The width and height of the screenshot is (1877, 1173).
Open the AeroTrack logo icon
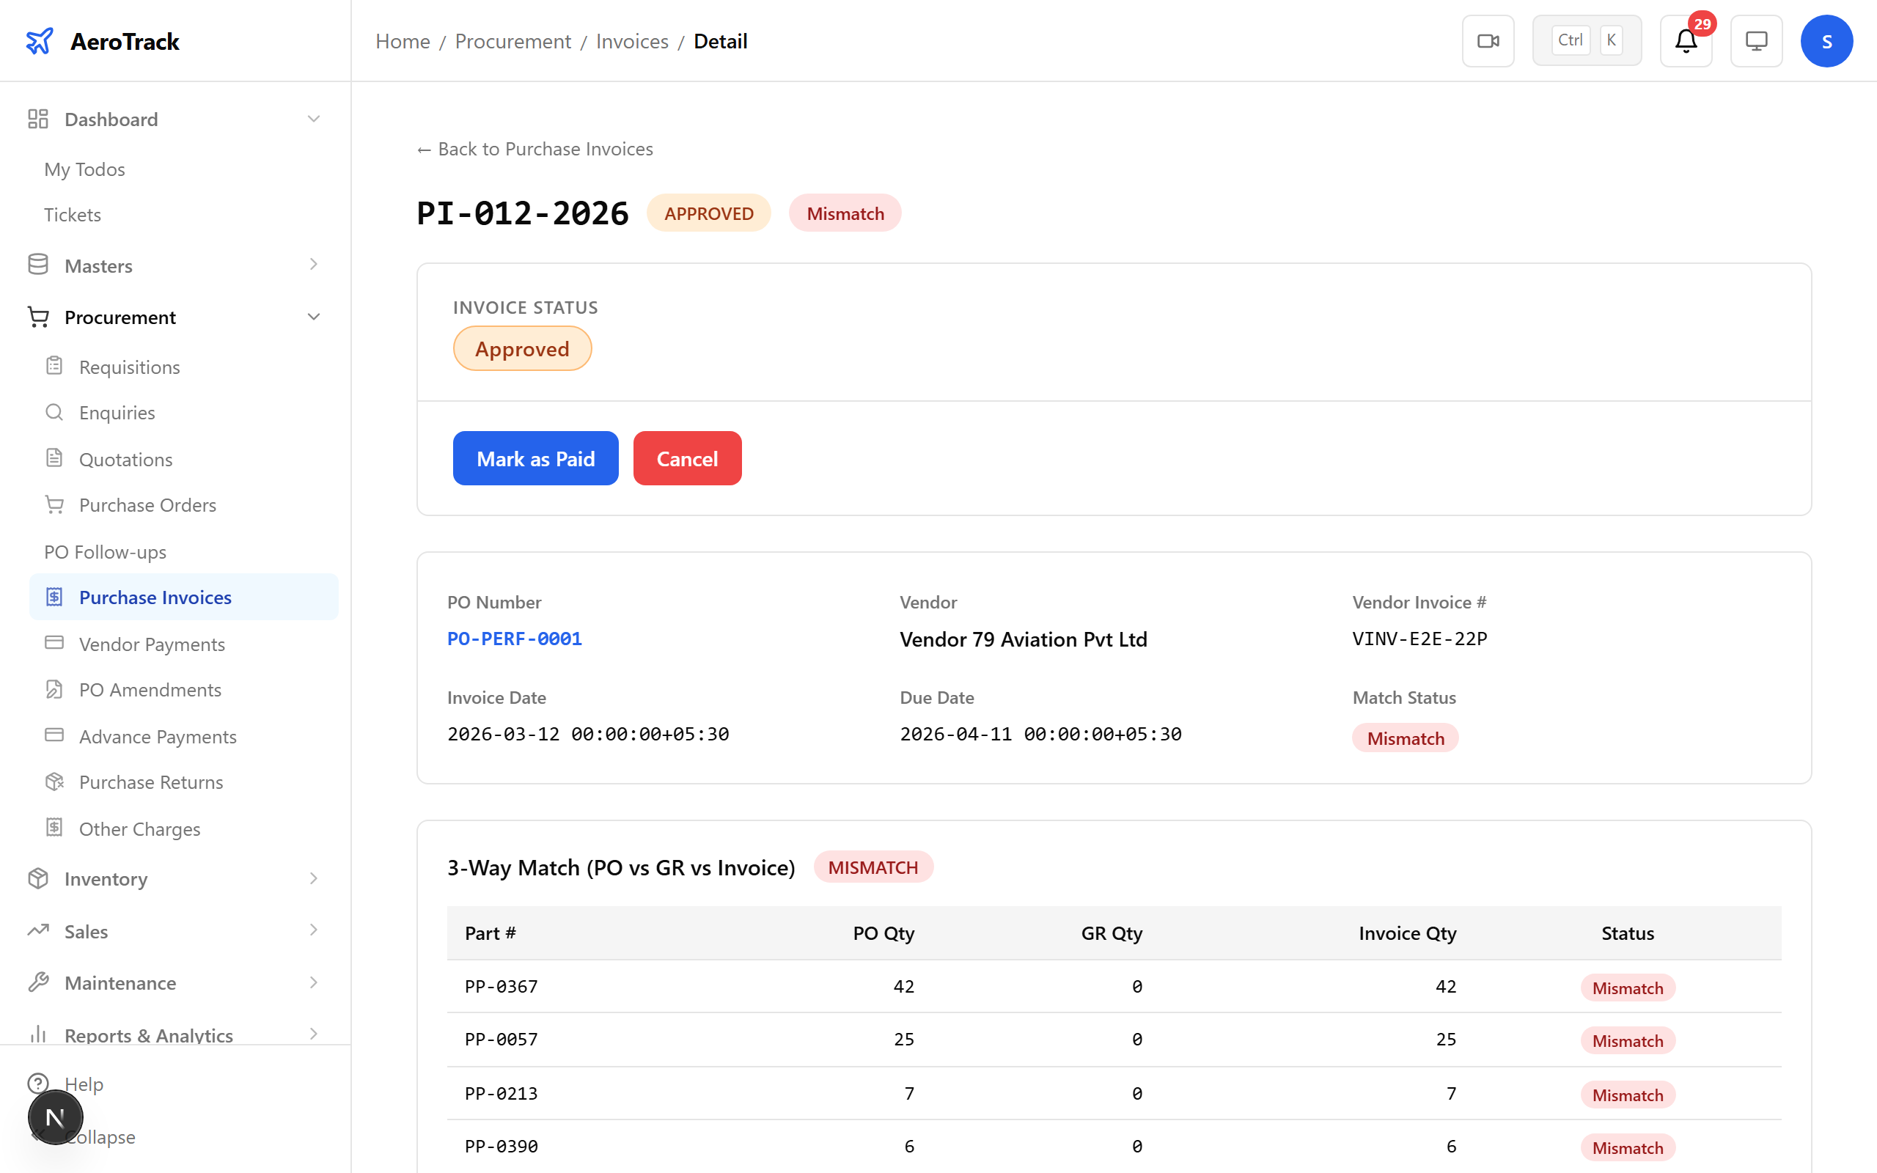pyautogui.click(x=40, y=40)
